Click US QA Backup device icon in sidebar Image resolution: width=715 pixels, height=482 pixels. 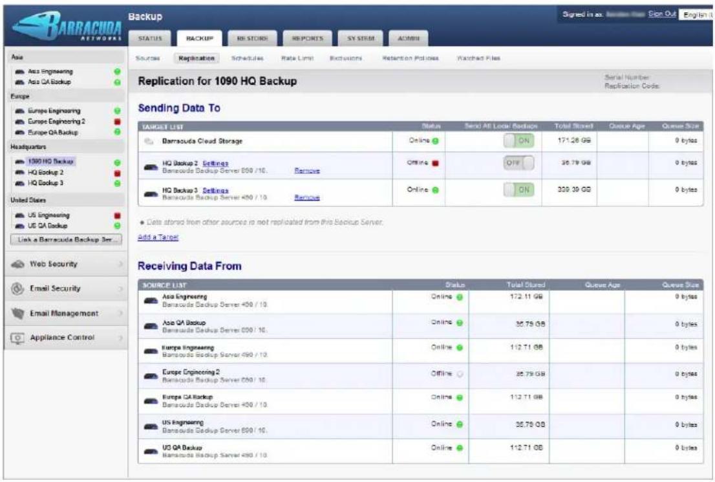pos(19,226)
